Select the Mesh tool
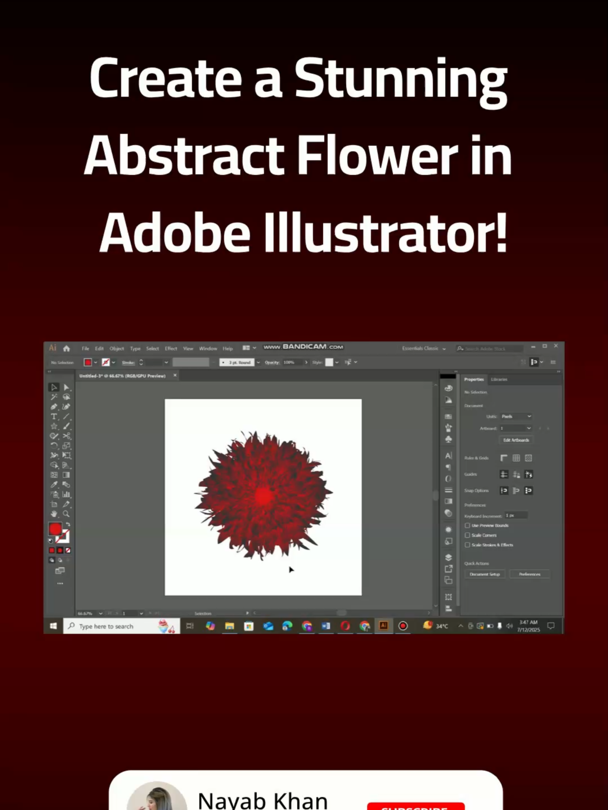608x810 pixels. 54,475
